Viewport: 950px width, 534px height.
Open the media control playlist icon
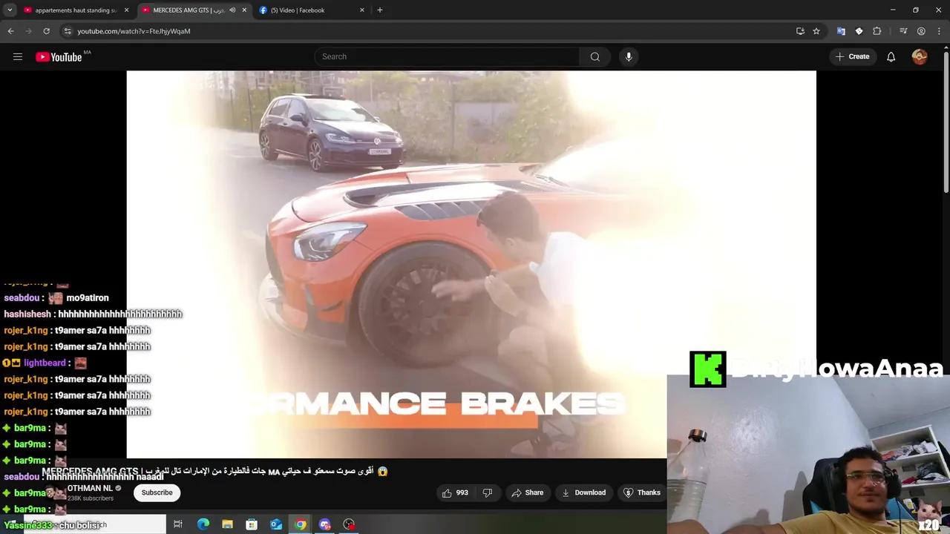[903, 31]
